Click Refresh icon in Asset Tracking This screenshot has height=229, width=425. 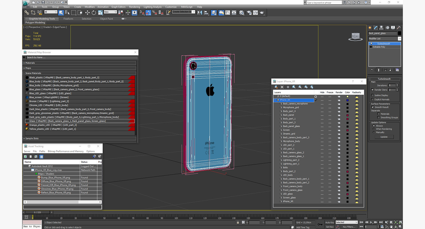[x=25, y=157]
